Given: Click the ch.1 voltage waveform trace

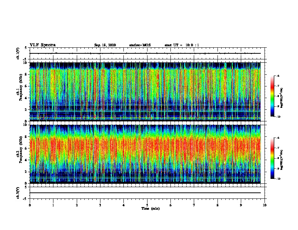Looking at the screenshot, I should [x=145, y=53].
